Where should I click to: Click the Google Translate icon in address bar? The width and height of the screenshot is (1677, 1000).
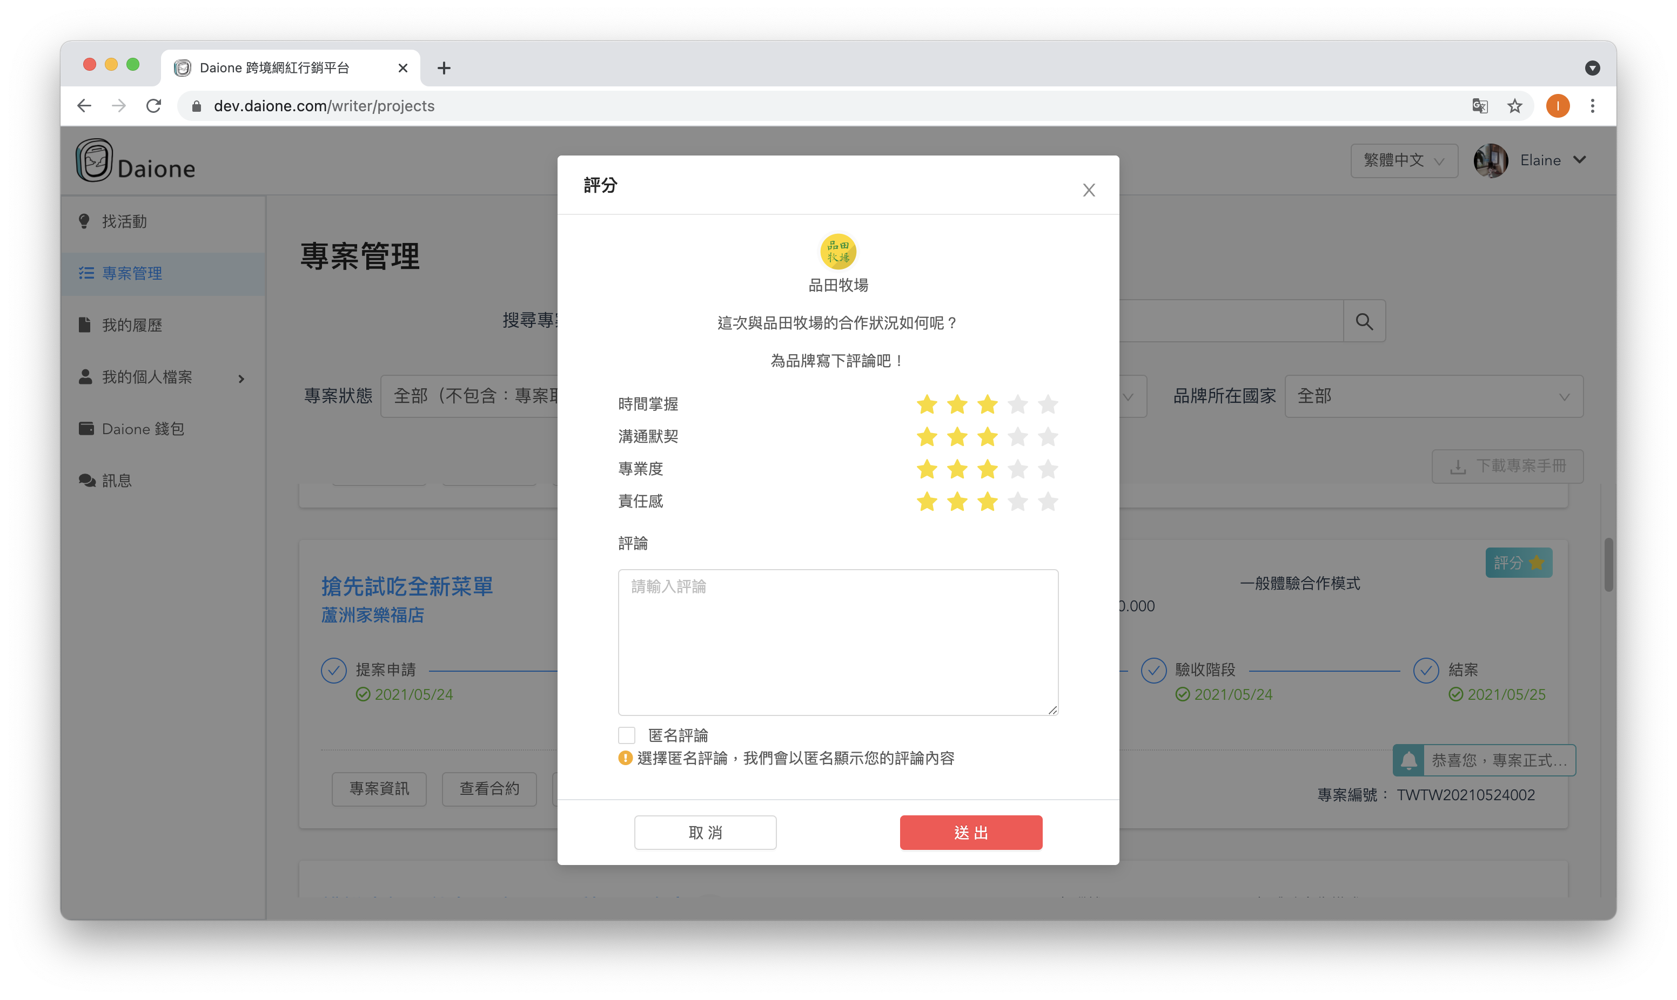[x=1479, y=106]
